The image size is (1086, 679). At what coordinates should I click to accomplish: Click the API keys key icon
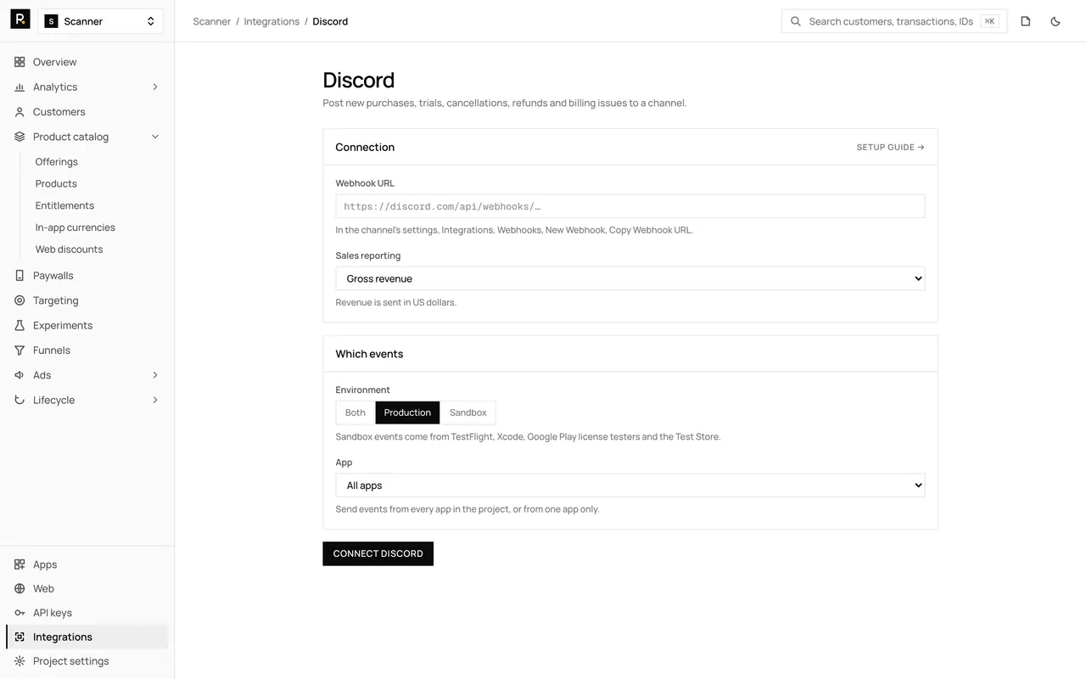pos(20,613)
